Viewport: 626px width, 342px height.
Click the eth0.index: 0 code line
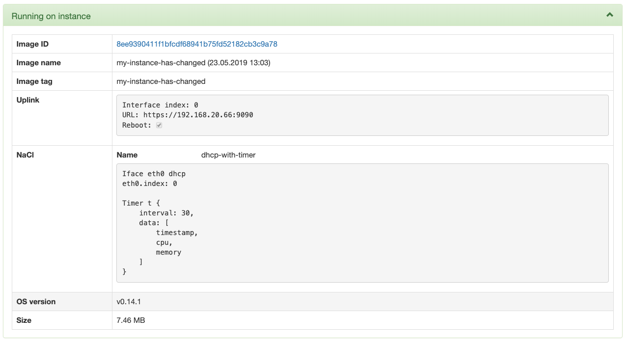click(x=150, y=184)
